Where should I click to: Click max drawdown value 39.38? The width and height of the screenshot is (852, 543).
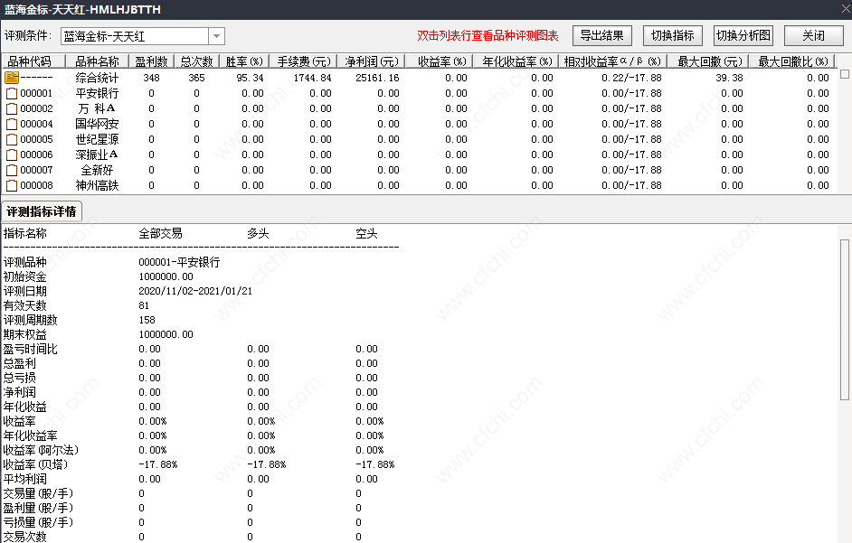point(729,78)
